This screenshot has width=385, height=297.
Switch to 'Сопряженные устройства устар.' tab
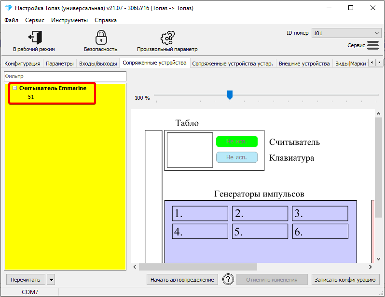[x=233, y=64]
